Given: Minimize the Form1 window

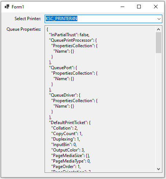Looking at the screenshot, I should [x=122, y=7].
